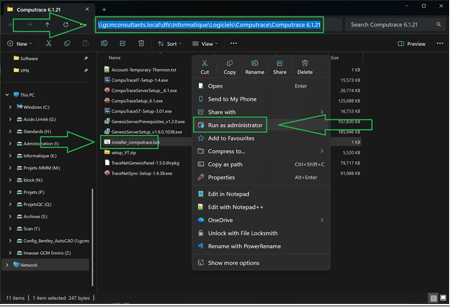Expand the Archives (S:) drive
Viewport: 452px width, 308px height.
click(x=10, y=216)
